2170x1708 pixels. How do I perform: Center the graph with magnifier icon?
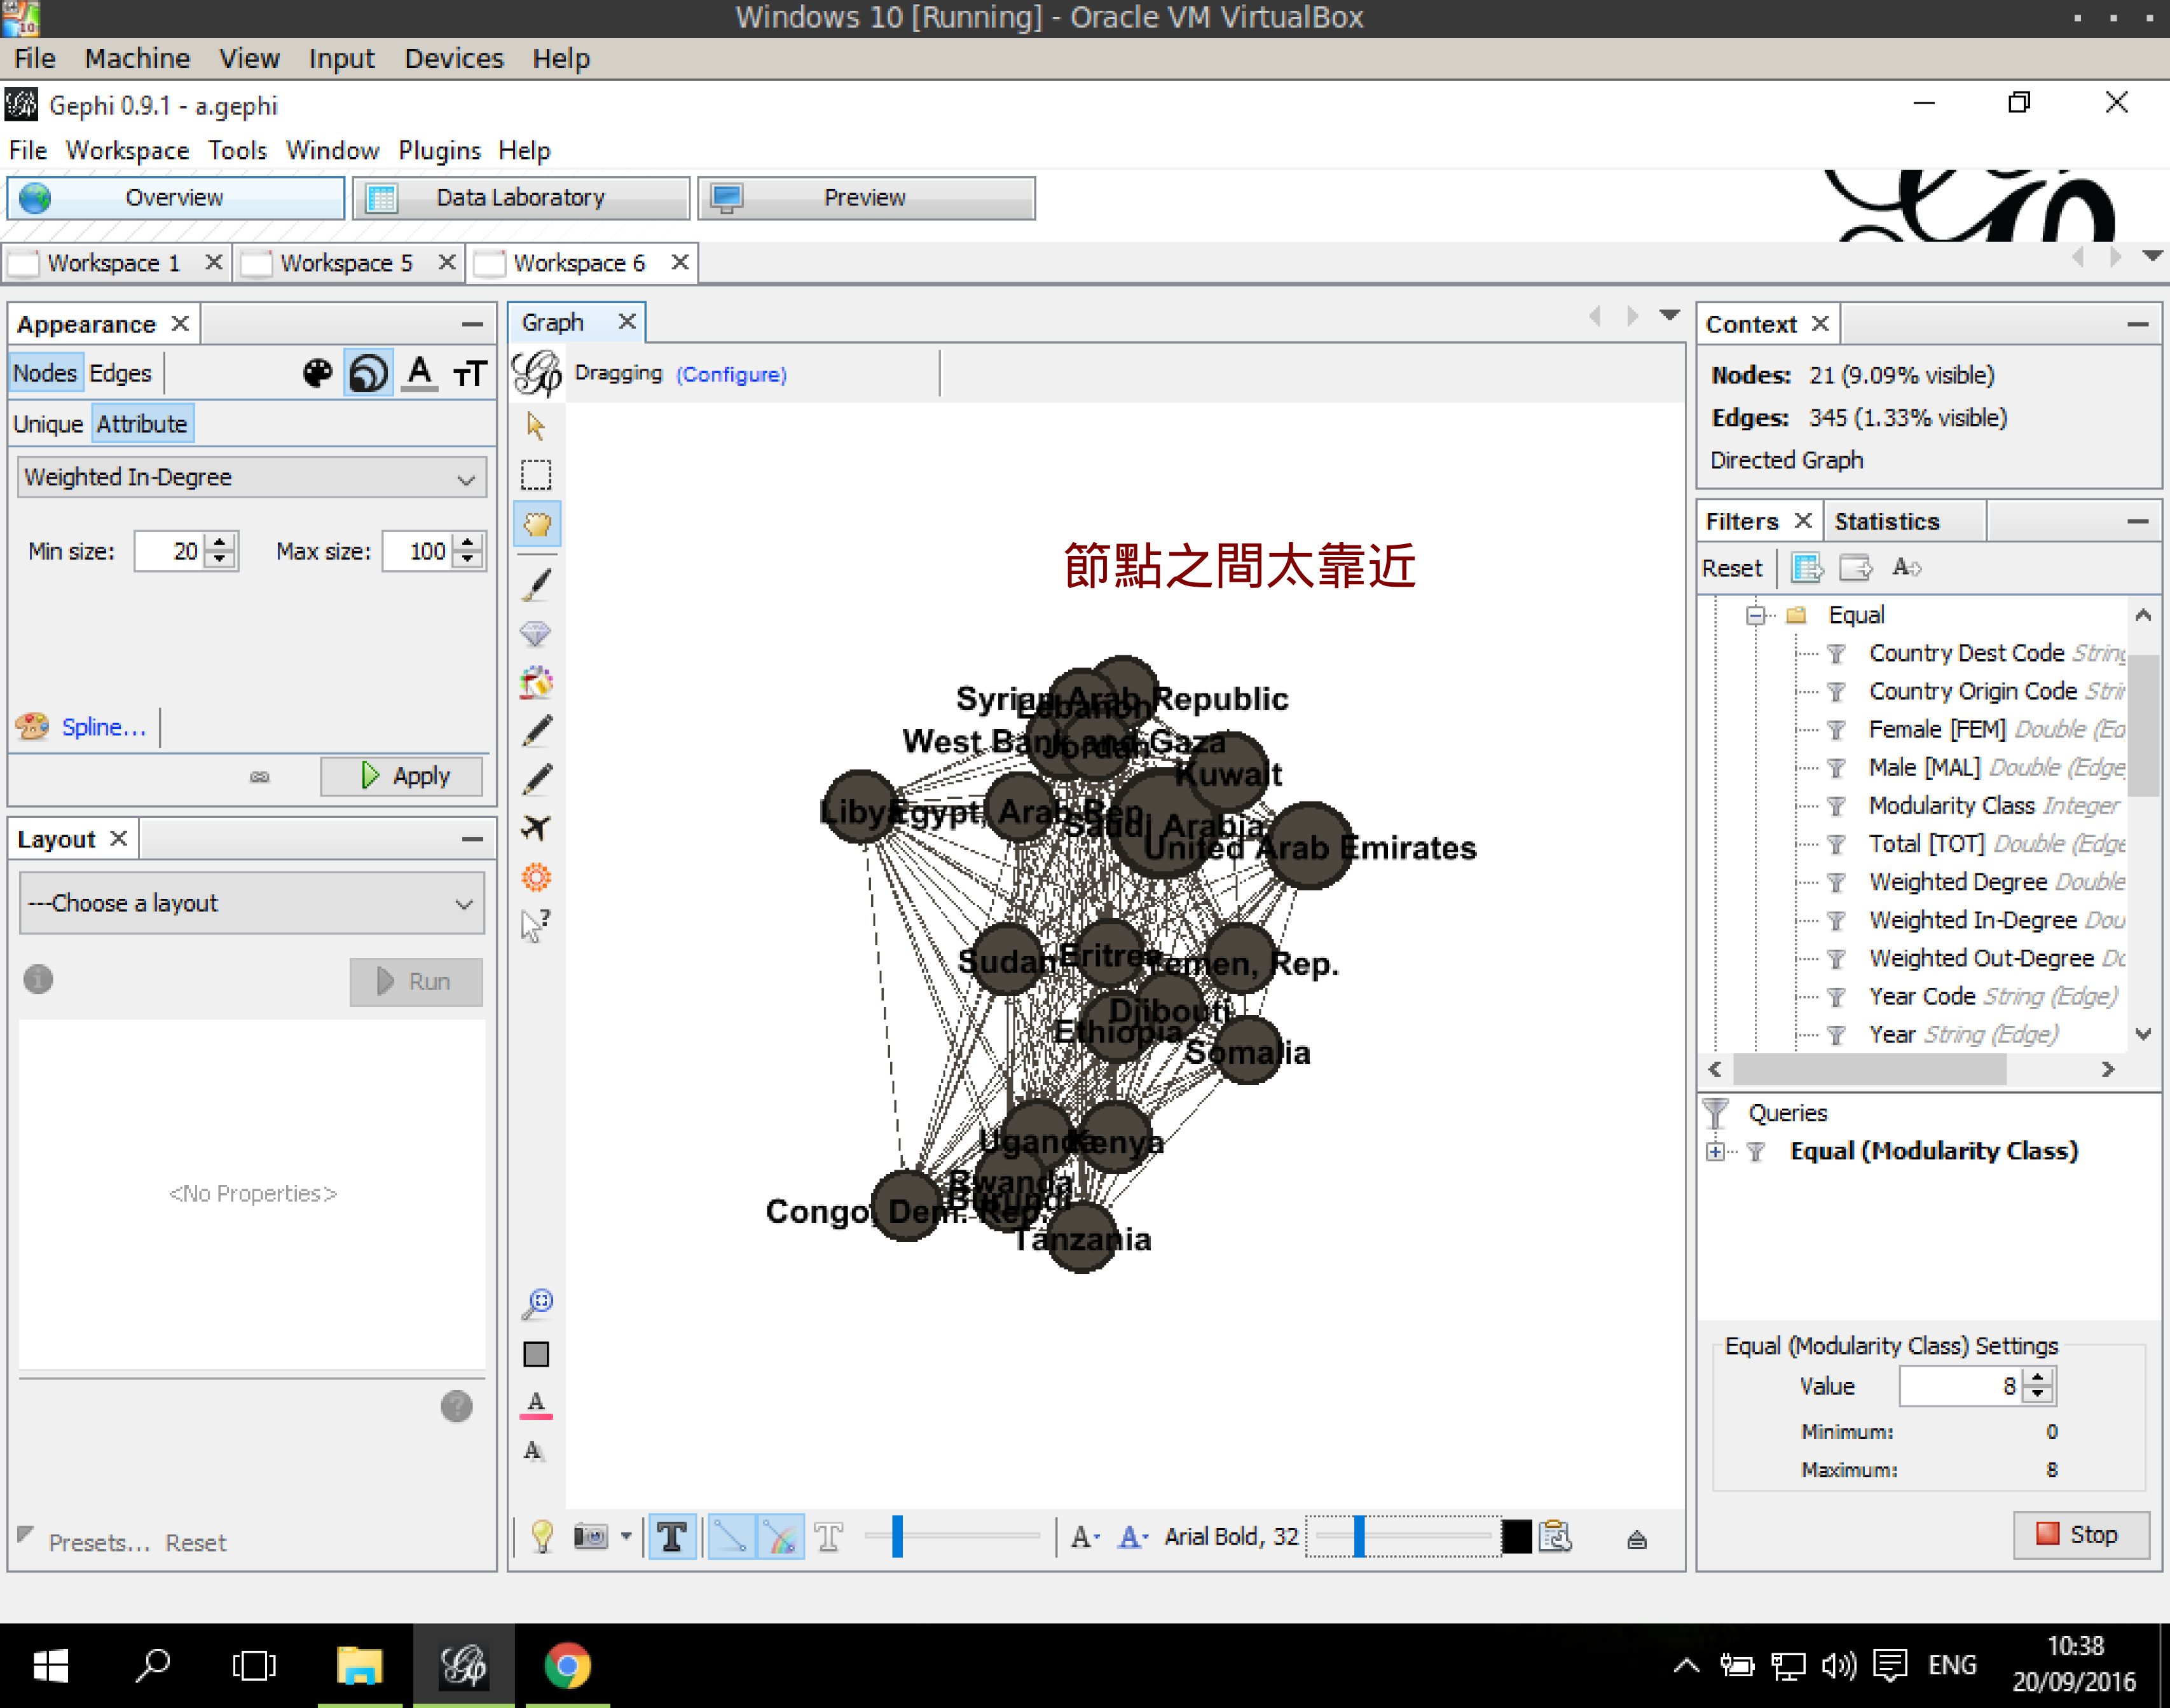pyautogui.click(x=537, y=1304)
